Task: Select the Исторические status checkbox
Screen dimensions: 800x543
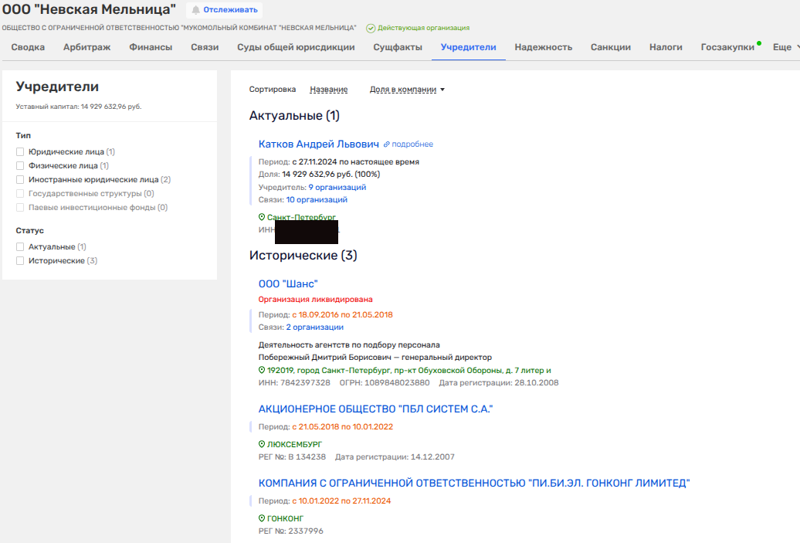Action: pos(20,261)
